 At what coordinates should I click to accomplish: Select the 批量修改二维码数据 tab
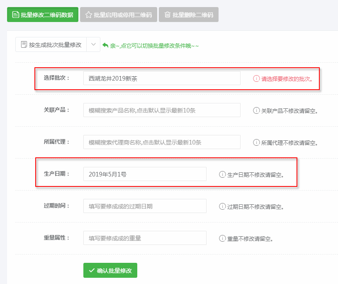(x=43, y=15)
